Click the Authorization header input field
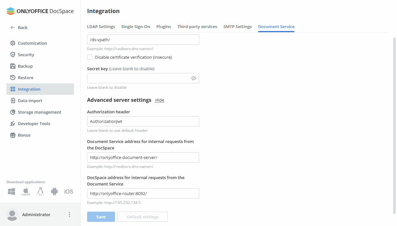This screenshot has width=397, height=226. [143, 121]
